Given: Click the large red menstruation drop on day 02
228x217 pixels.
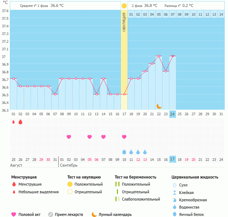Looking at the screenshot, I should (x=20, y=122).
